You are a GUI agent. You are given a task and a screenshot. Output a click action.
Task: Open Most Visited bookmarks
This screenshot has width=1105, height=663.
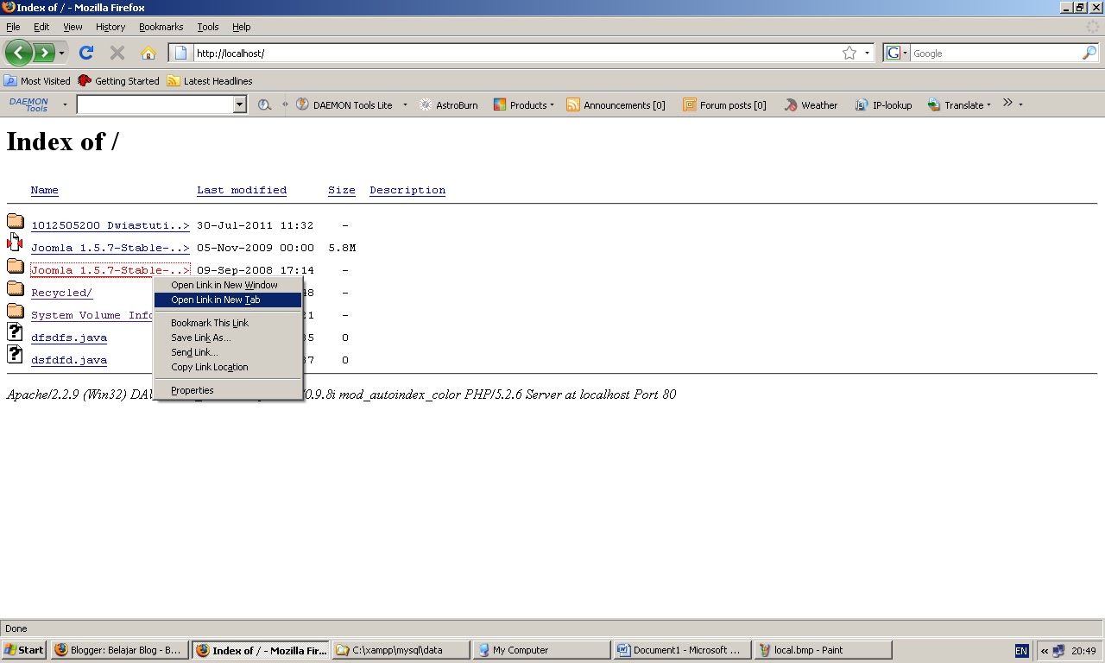pyautogui.click(x=37, y=80)
